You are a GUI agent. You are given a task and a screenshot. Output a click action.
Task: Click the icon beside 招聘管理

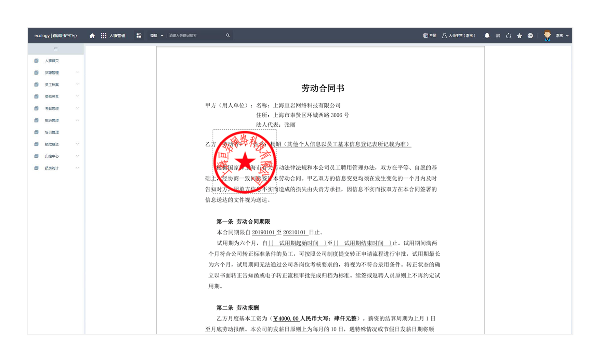(36, 73)
